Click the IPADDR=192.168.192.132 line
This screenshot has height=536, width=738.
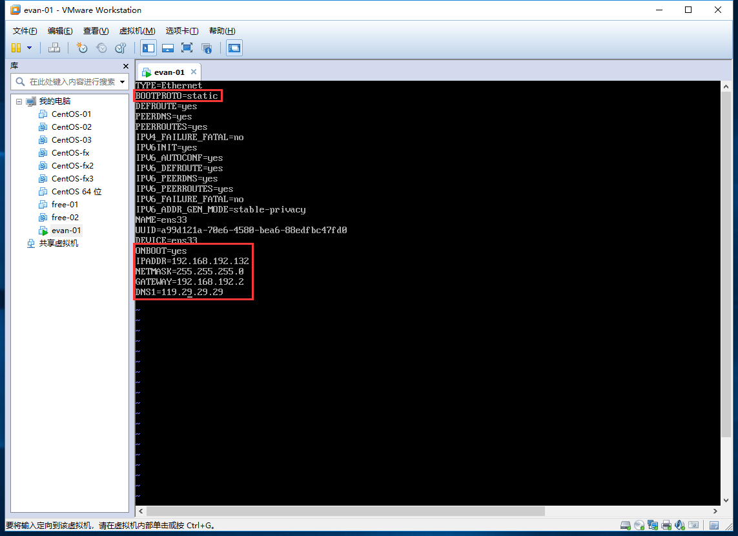[x=192, y=261]
